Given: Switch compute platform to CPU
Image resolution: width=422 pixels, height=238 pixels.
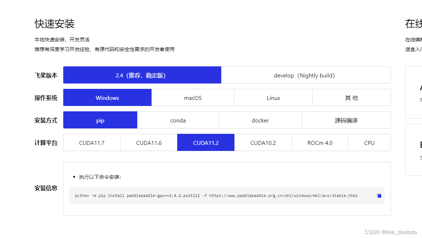Looking at the screenshot, I should click(x=369, y=143).
